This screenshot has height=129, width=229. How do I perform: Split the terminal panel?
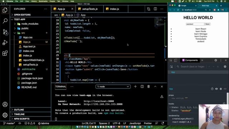tap(142, 87)
